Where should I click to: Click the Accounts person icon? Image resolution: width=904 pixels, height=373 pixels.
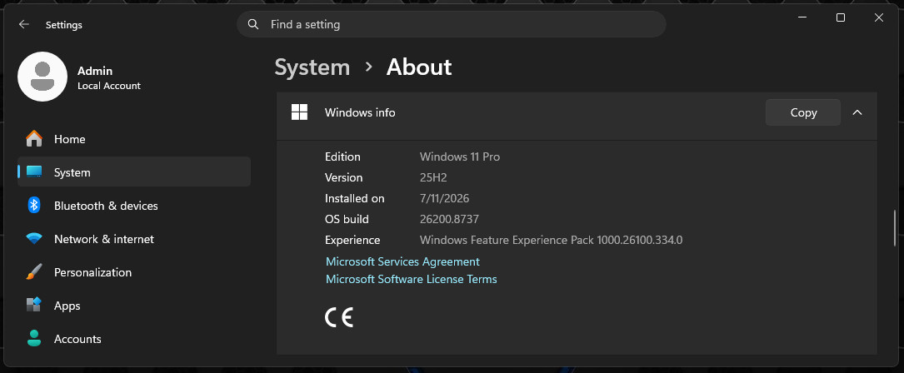(34, 338)
